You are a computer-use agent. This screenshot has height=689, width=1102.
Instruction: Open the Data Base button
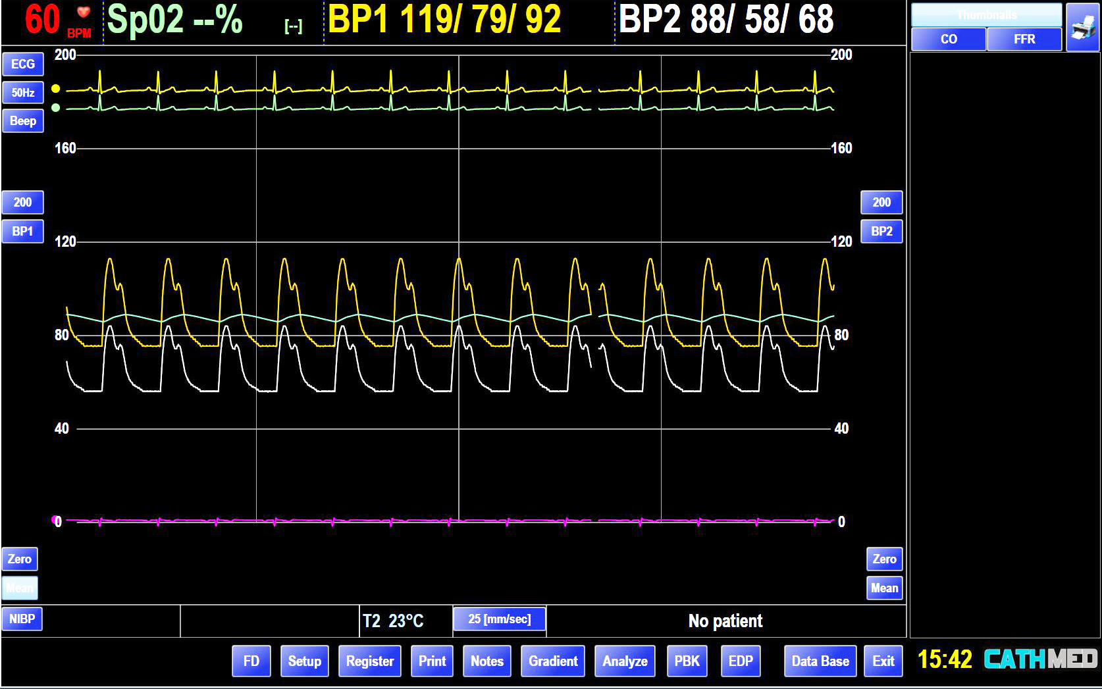point(820,661)
